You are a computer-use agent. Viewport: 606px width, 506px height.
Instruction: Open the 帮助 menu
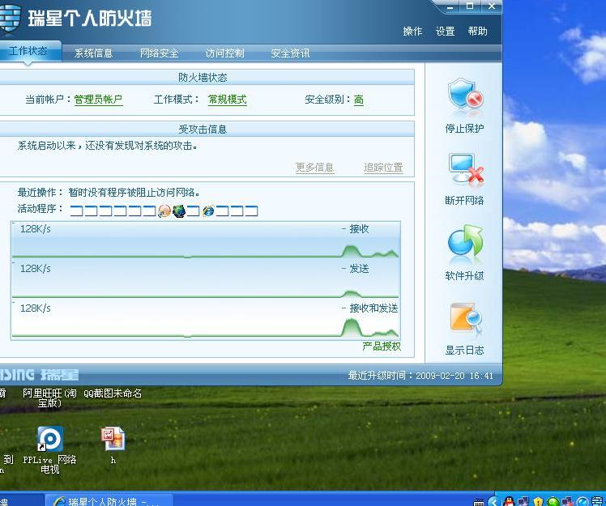point(477,31)
